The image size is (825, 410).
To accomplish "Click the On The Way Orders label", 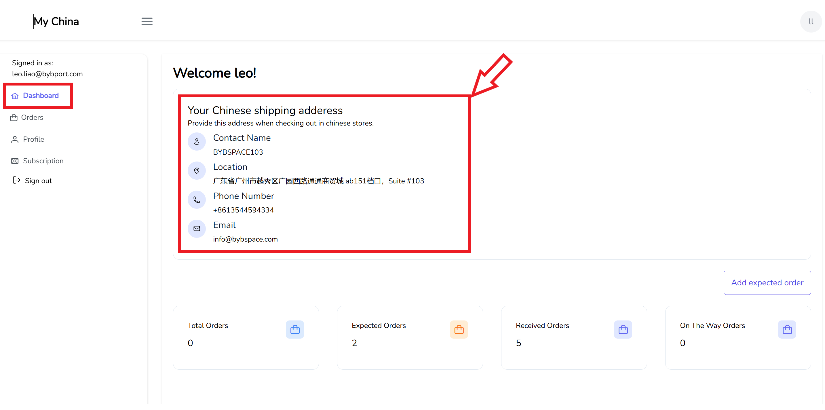I will [712, 325].
